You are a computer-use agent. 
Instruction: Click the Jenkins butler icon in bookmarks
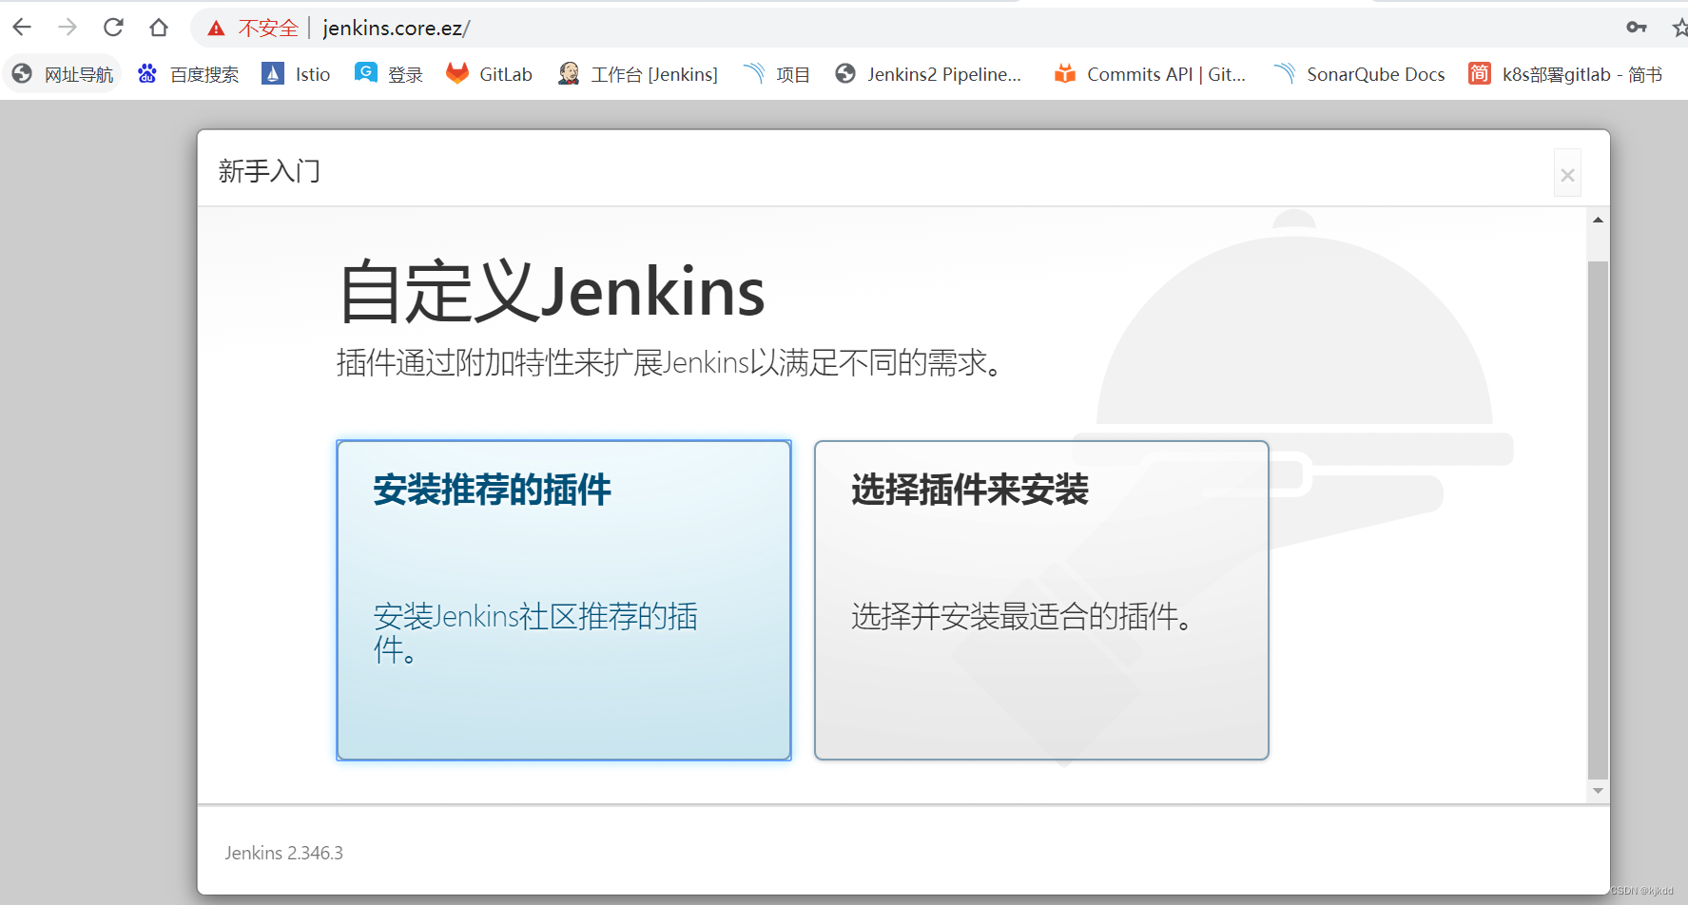[569, 73]
